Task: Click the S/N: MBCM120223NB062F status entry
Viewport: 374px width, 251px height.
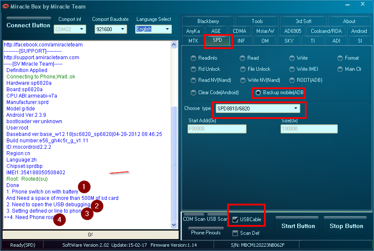Action: click(x=257, y=245)
